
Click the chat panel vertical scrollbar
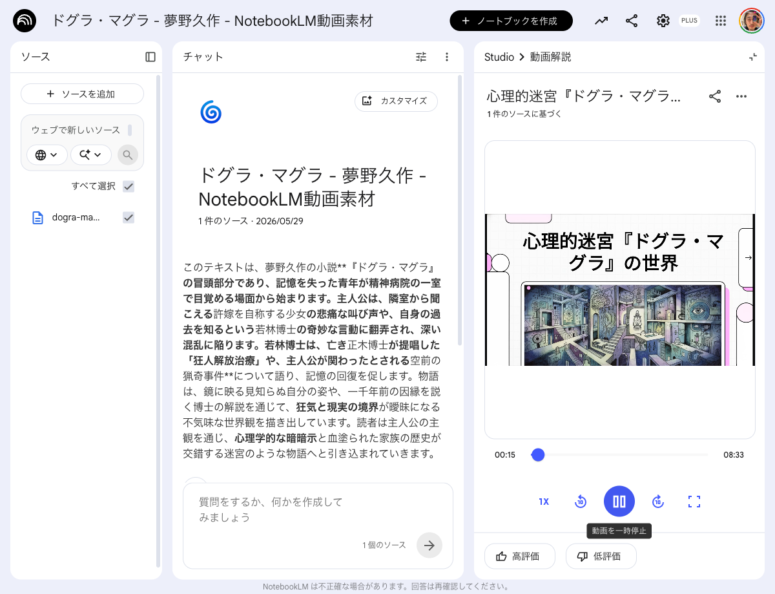pos(460,210)
